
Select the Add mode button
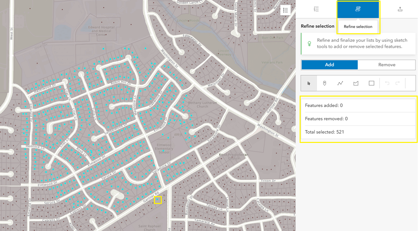click(329, 65)
